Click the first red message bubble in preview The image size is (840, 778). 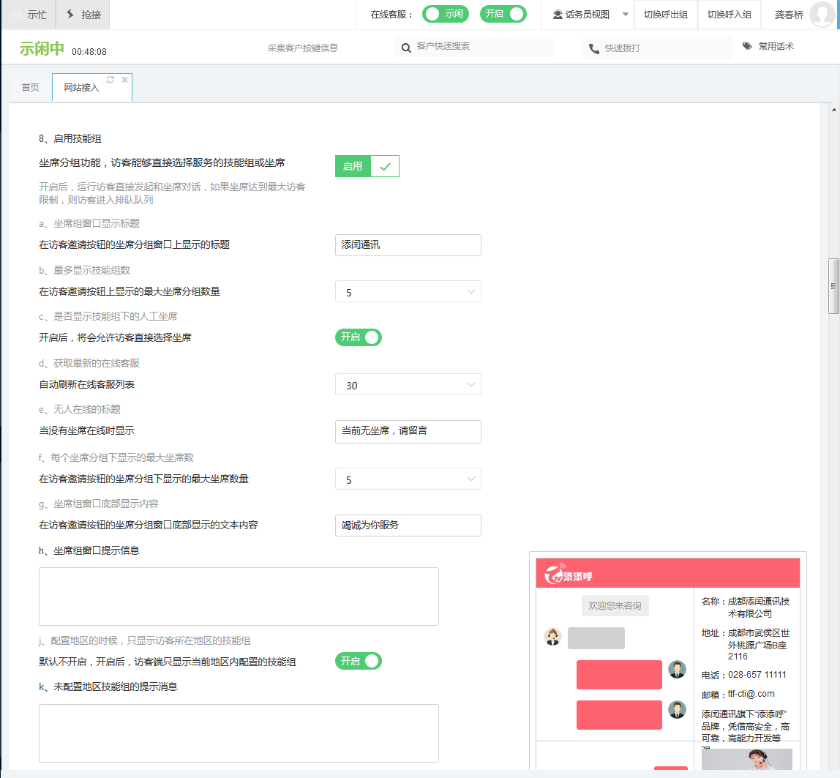(x=619, y=675)
